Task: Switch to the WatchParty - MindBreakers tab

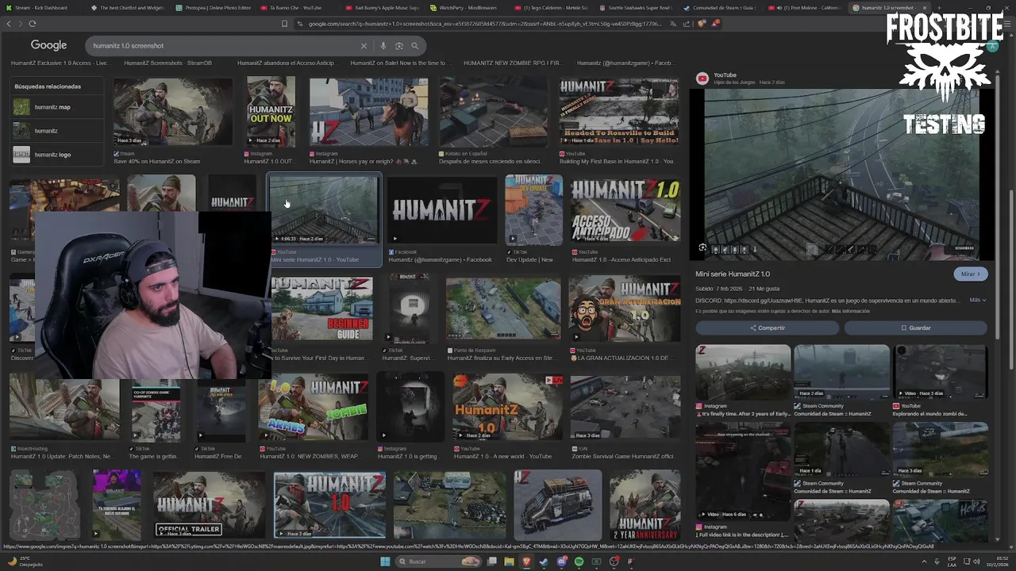Action: coord(466,7)
